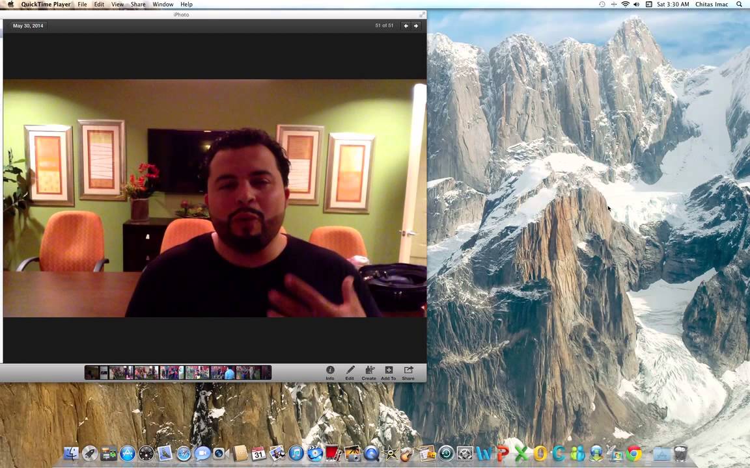Screen dimensions: 750x468
Task: Select the last thumbnail in the filmstrip
Action: point(266,372)
